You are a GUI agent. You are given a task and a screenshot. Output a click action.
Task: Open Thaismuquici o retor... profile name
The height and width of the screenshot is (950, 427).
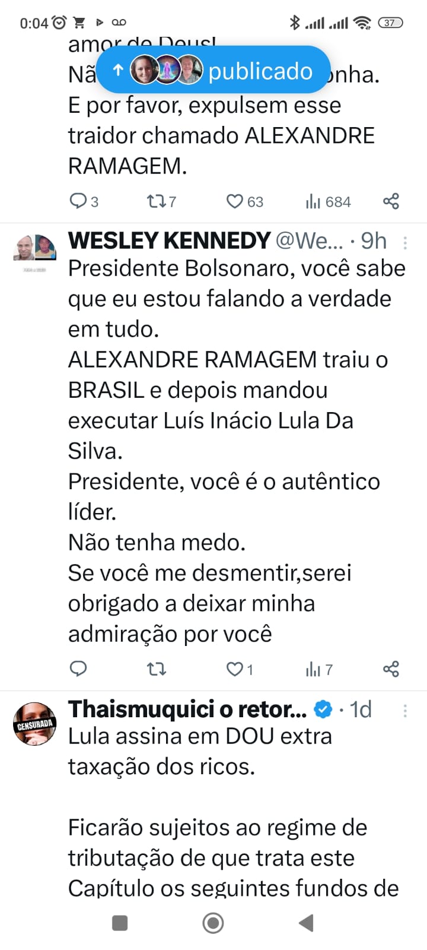(x=187, y=709)
